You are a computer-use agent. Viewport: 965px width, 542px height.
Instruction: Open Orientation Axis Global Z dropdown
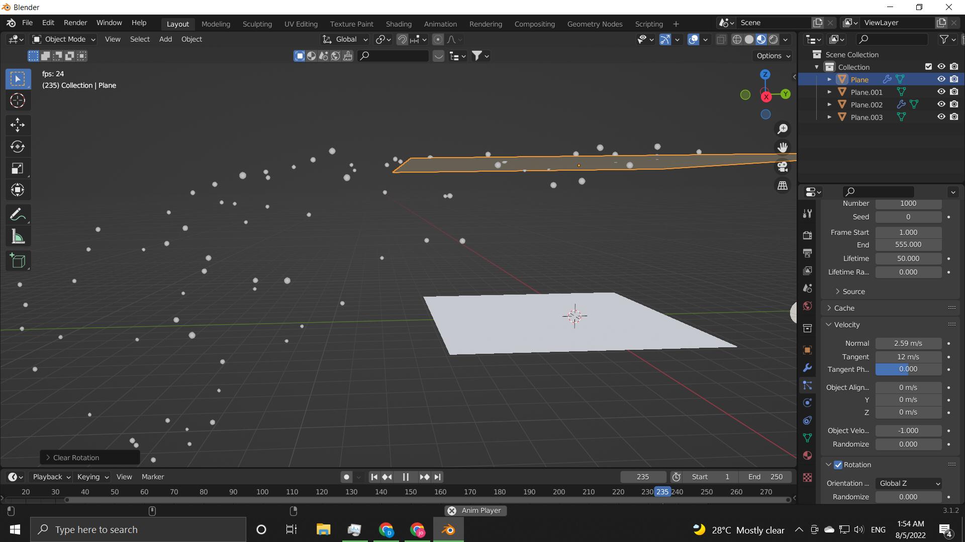(908, 484)
